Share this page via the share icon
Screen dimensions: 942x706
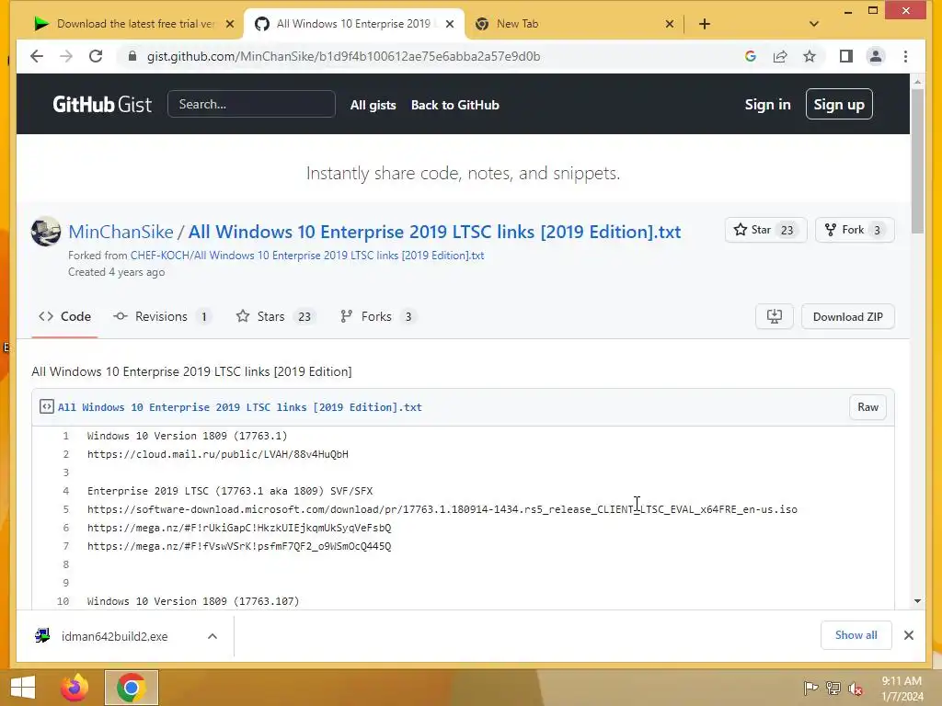pyautogui.click(x=780, y=56)
